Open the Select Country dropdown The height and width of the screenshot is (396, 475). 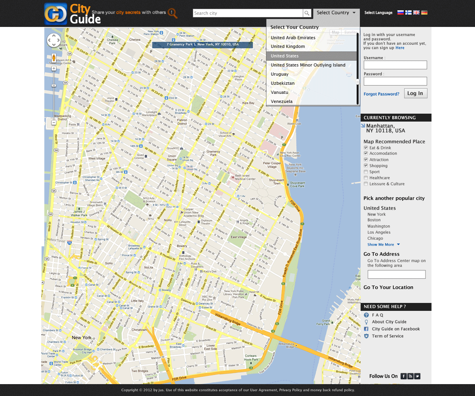coord(336,13)
